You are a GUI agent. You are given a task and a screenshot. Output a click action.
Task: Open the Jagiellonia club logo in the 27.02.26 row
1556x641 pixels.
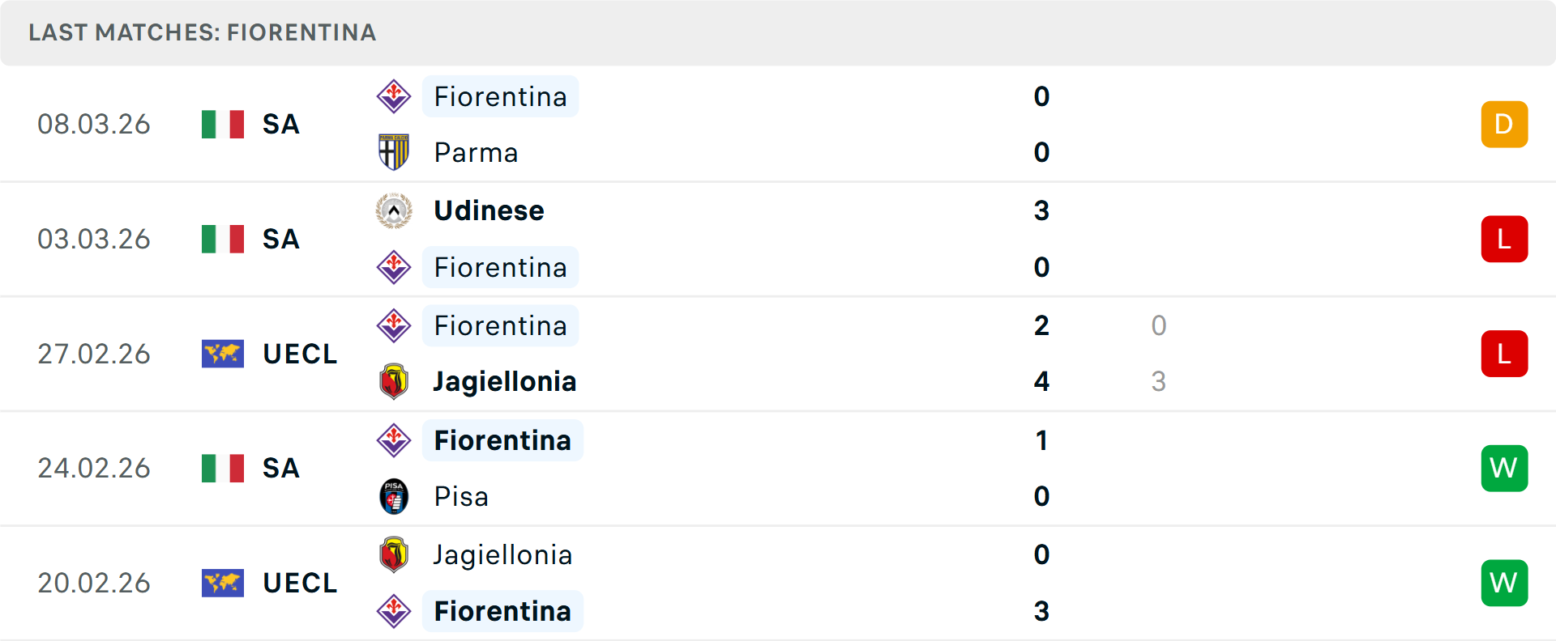pyautogui.click(x=394, y=380)
